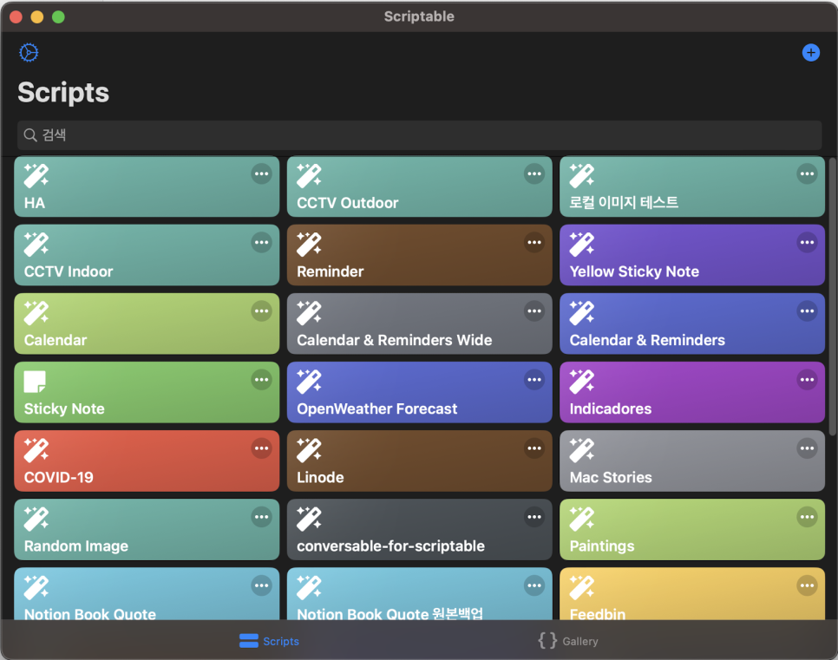838x660 pixels.
Task: Tap the ellipsis on conversable-for-scriptable card
Action: coord(534,517)
